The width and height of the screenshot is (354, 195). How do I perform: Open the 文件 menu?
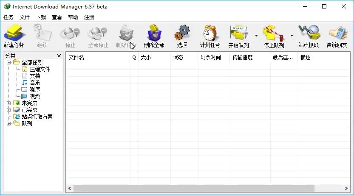pos(25,17)
